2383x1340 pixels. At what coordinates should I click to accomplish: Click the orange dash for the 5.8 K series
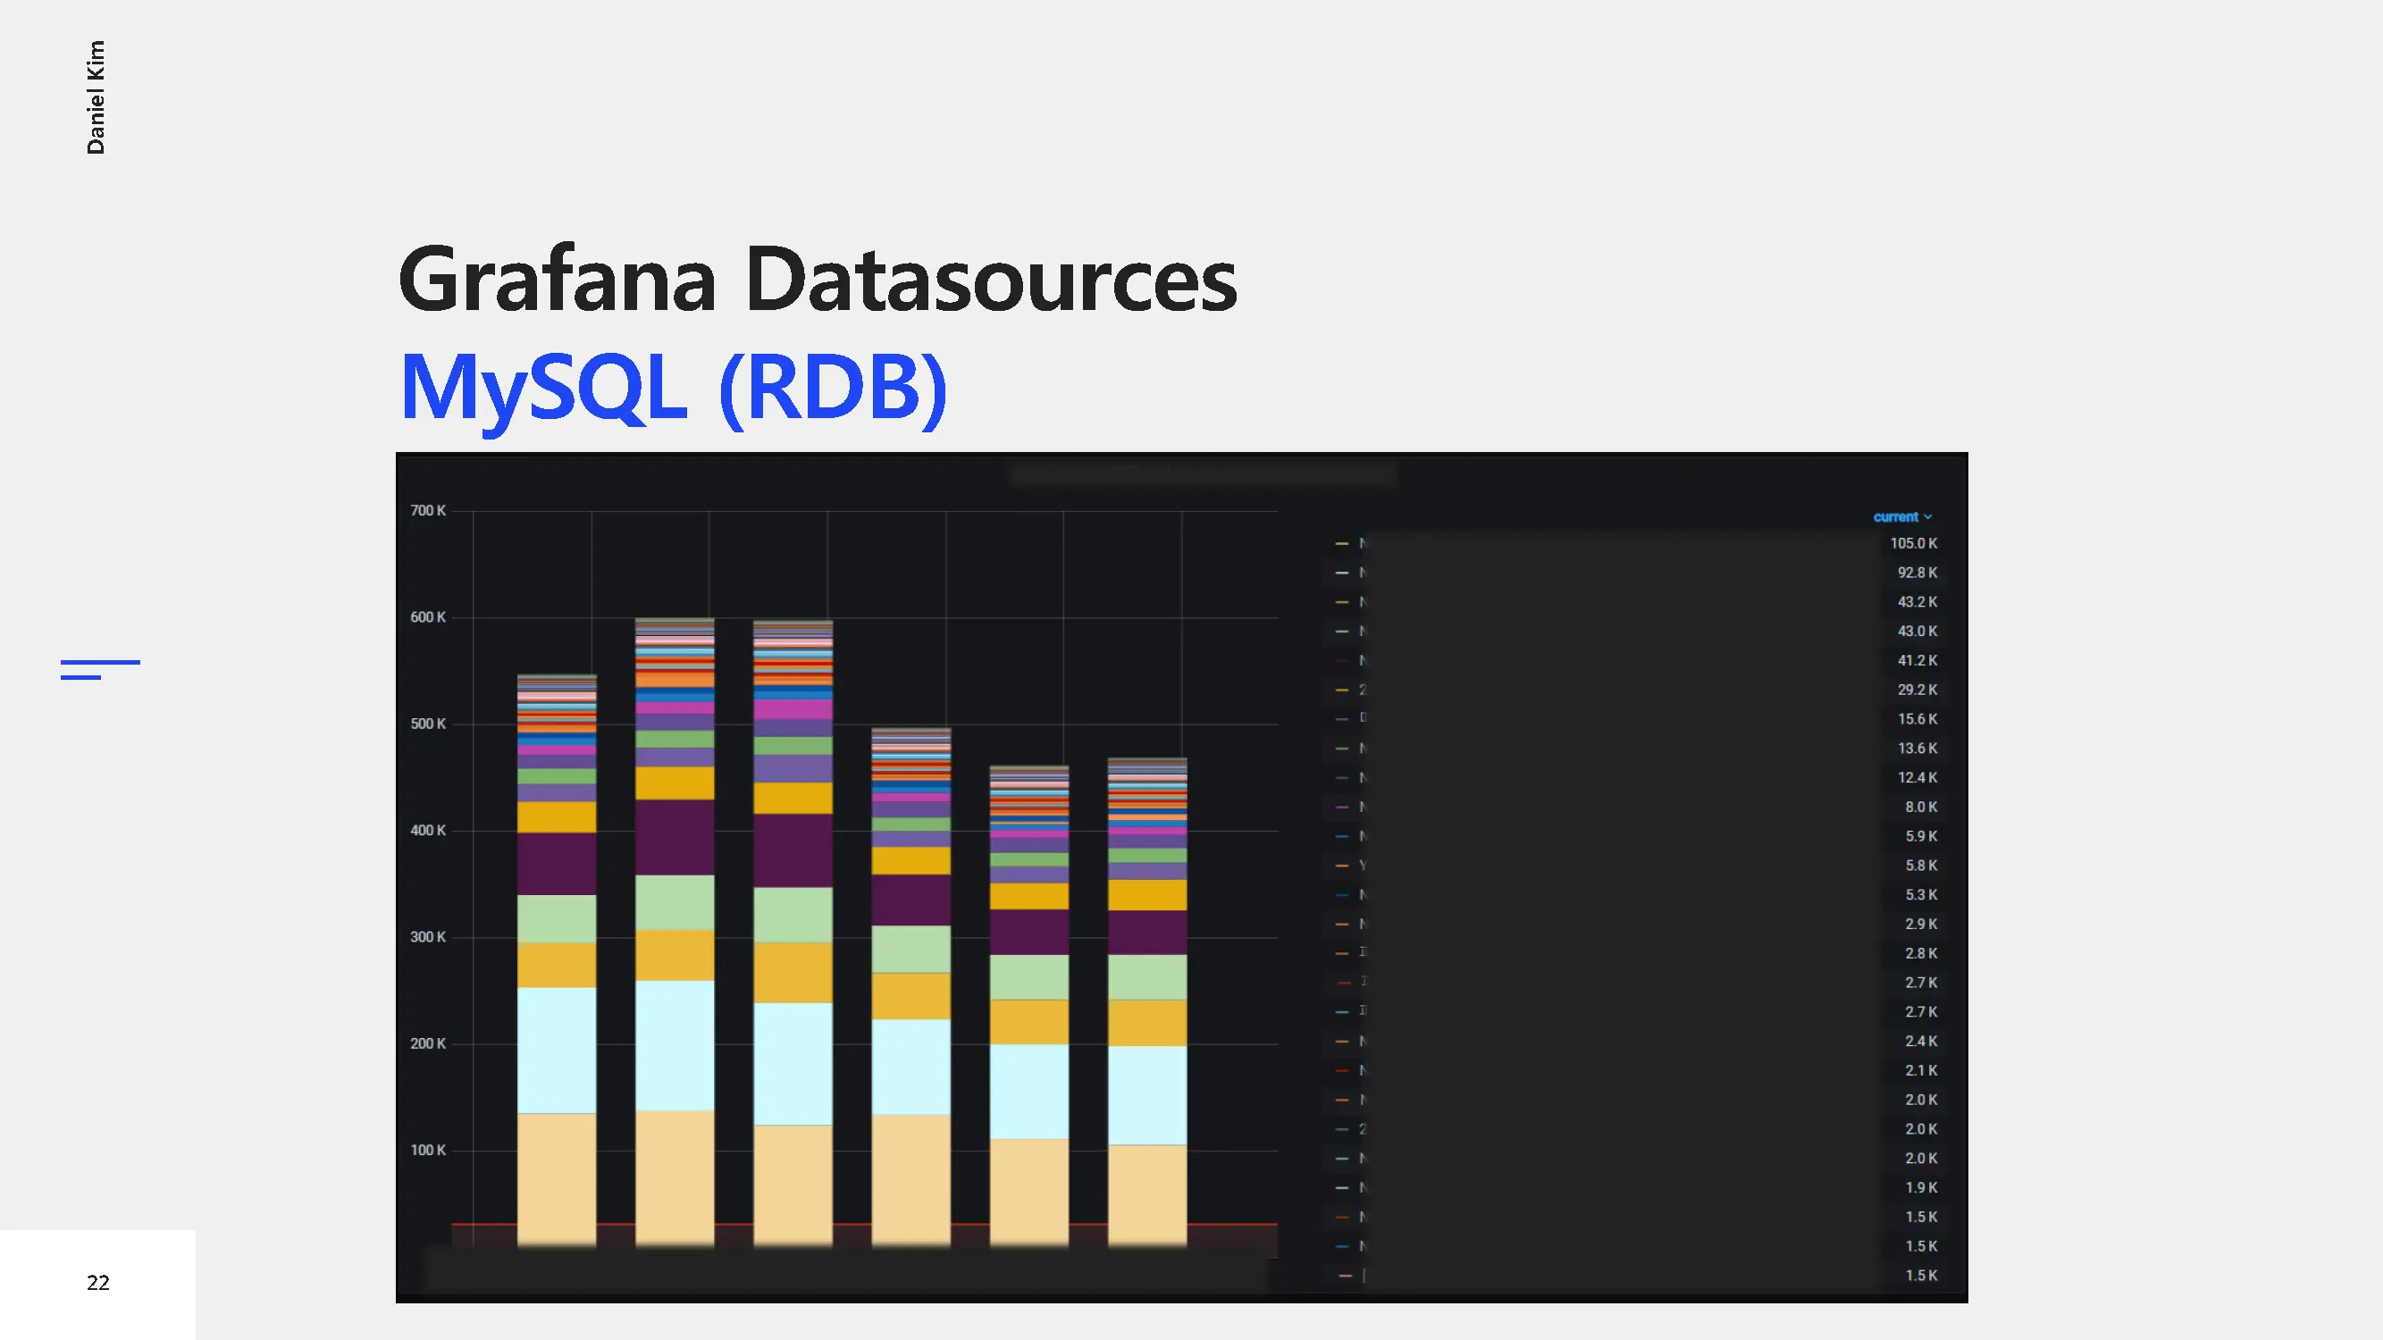[1341, 866]
